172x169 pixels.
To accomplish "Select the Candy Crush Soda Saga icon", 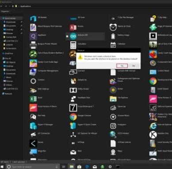I will point(33,63).
